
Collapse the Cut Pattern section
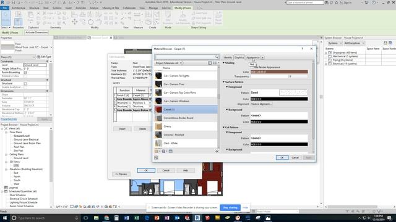[x=223, y=128]
